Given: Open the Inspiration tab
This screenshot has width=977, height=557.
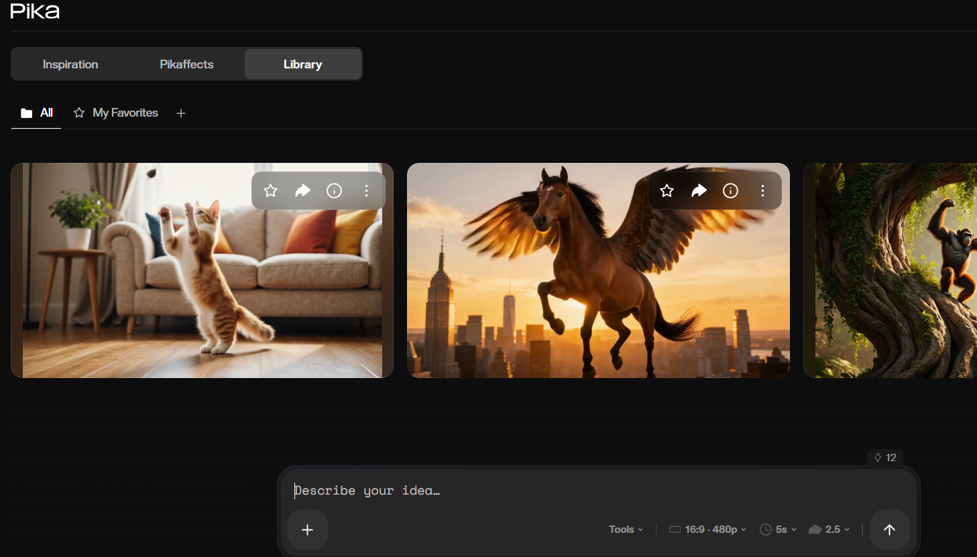Looking at the screenshot, I should 70,64.
